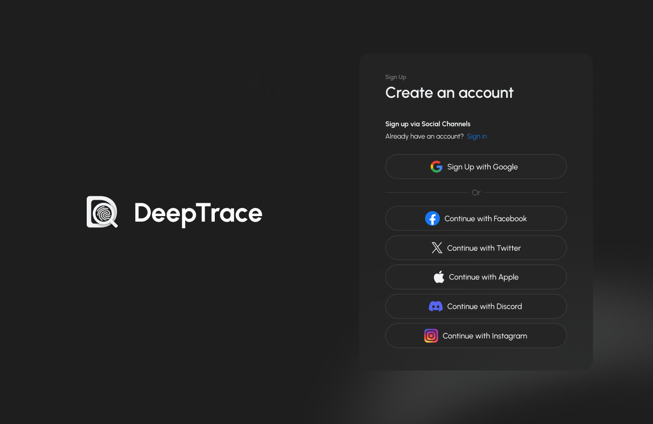Click the Apple logo icon
The image size is (653, 424).
point(439,277)
